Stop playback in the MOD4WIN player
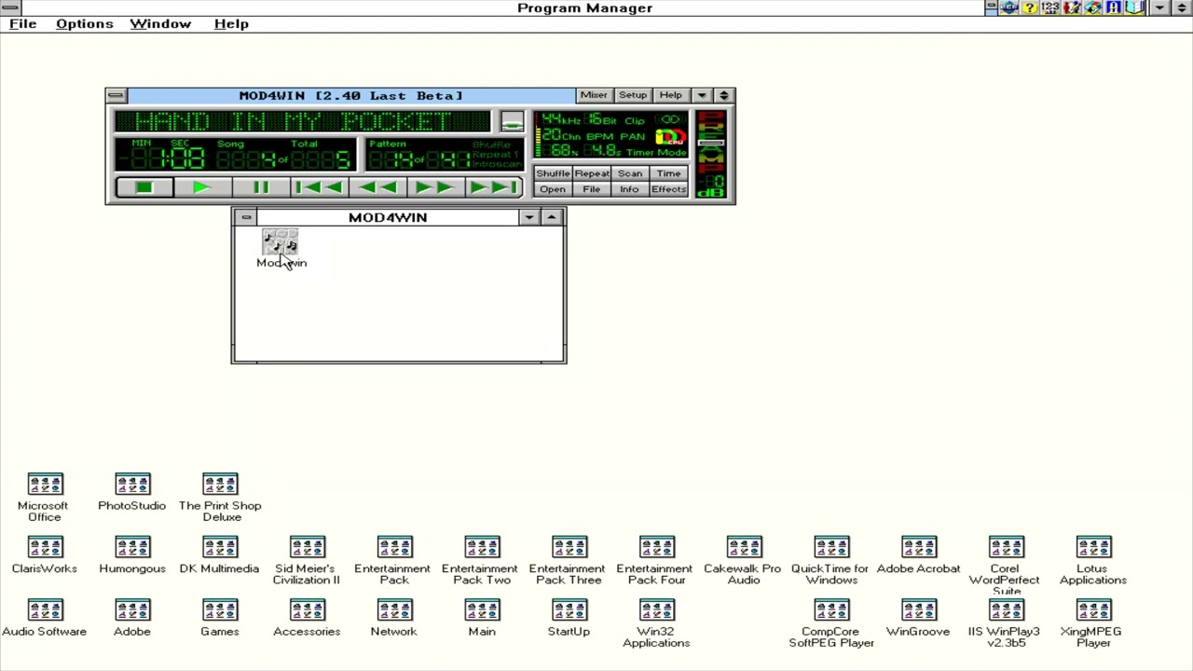The height and width of the screenshot is (671, 1193). click(144, 188)
